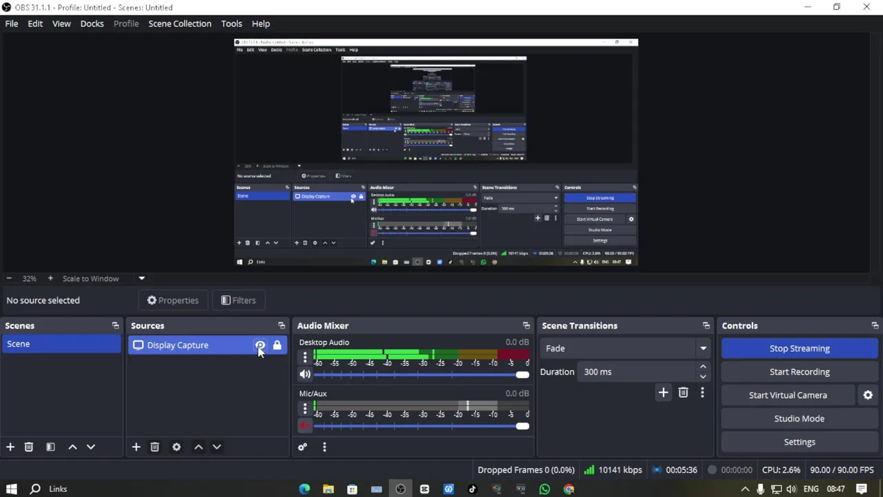Show hidden tray icons chevron
This screenshot has height=497, width=883.
pyautogui.click(x=745, y=489)
